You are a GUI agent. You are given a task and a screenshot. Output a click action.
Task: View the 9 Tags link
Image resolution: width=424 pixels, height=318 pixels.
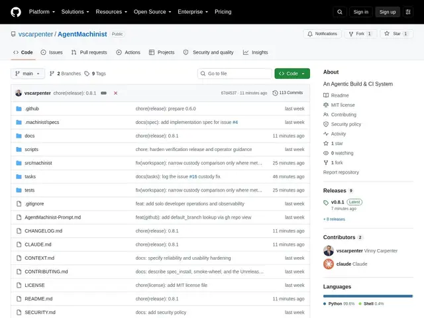click(x=95, y=74)
